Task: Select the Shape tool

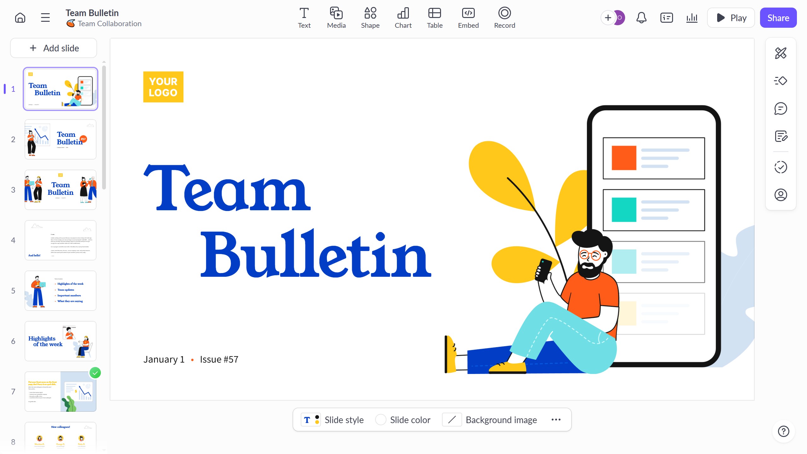Action: pyautogui.click(x=370, y=18)
